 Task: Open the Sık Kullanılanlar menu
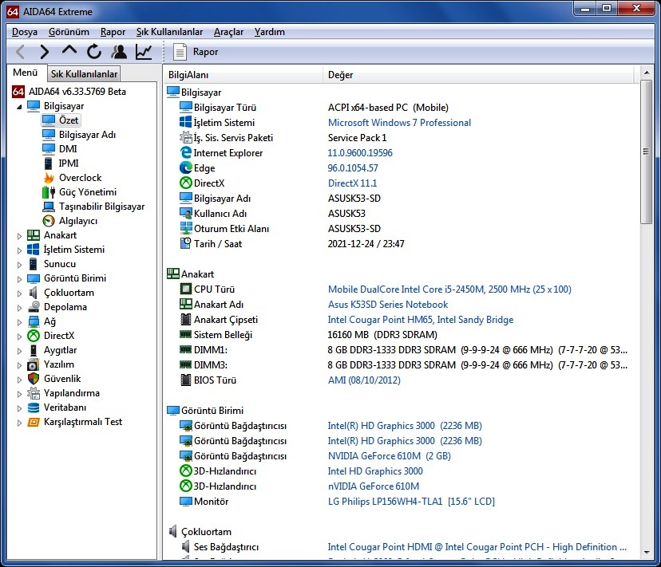169,32
